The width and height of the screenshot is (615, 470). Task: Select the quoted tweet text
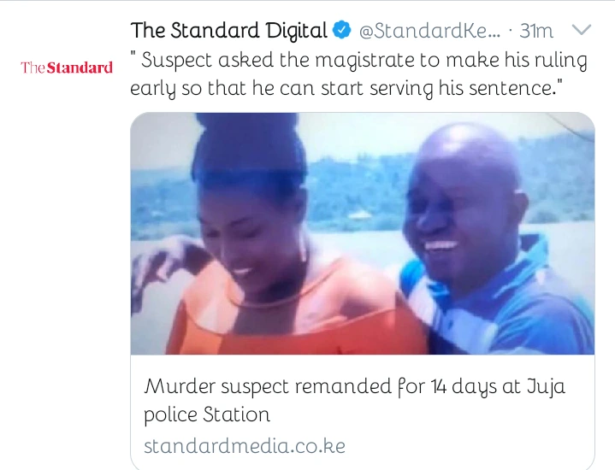(358, 74)
